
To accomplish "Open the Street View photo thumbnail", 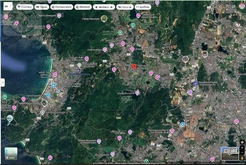I will click(229, 153).
